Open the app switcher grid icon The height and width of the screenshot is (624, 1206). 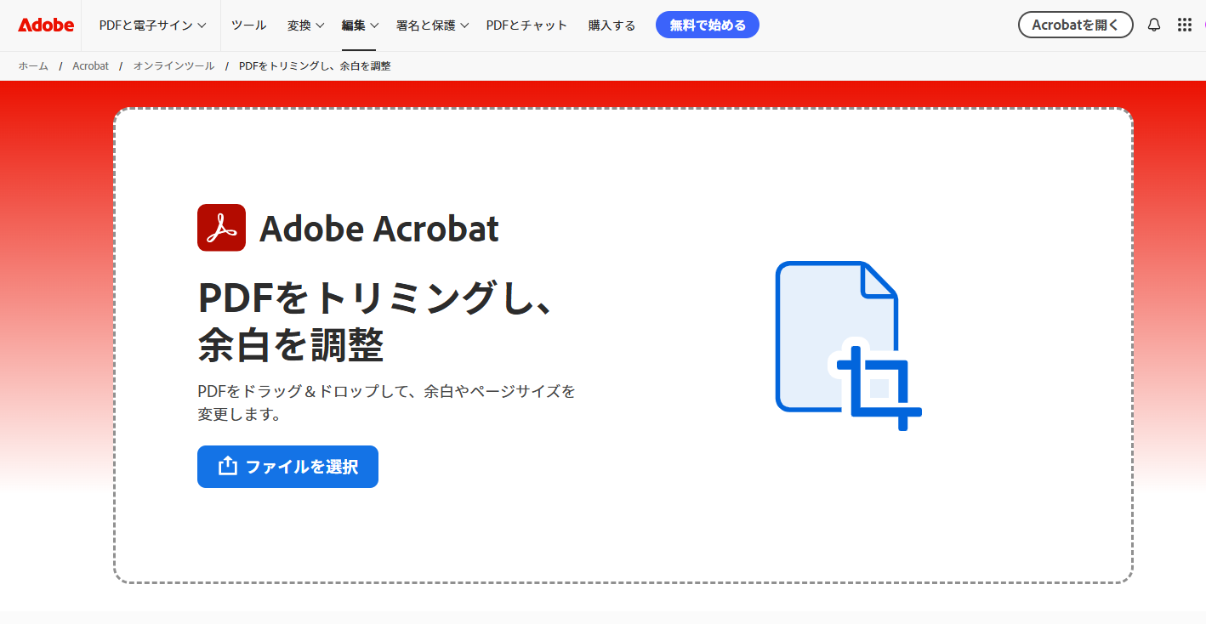pyautogui.click(x=1185, y=25)
